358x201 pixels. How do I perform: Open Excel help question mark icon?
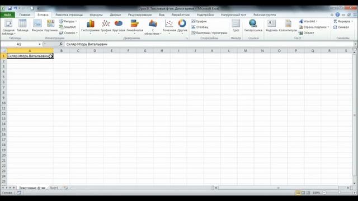pos(337,15)
